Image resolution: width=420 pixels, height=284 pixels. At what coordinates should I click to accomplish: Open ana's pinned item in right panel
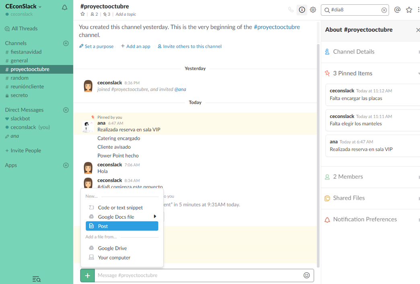tap(373, 145)
